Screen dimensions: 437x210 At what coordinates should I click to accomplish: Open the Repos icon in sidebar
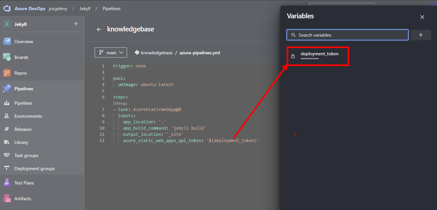coord(7,73)
